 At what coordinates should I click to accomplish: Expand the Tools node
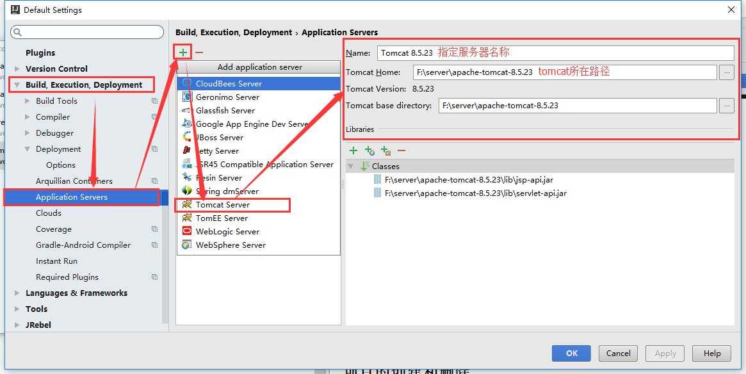(17, 309)
